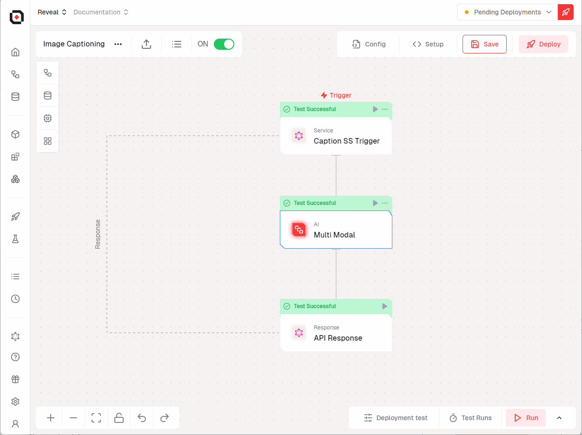Expand the panel with the chevron beside Run
The width and height of the screenshot is (582, 435).
pyautogui.click(x=559, y=418)
